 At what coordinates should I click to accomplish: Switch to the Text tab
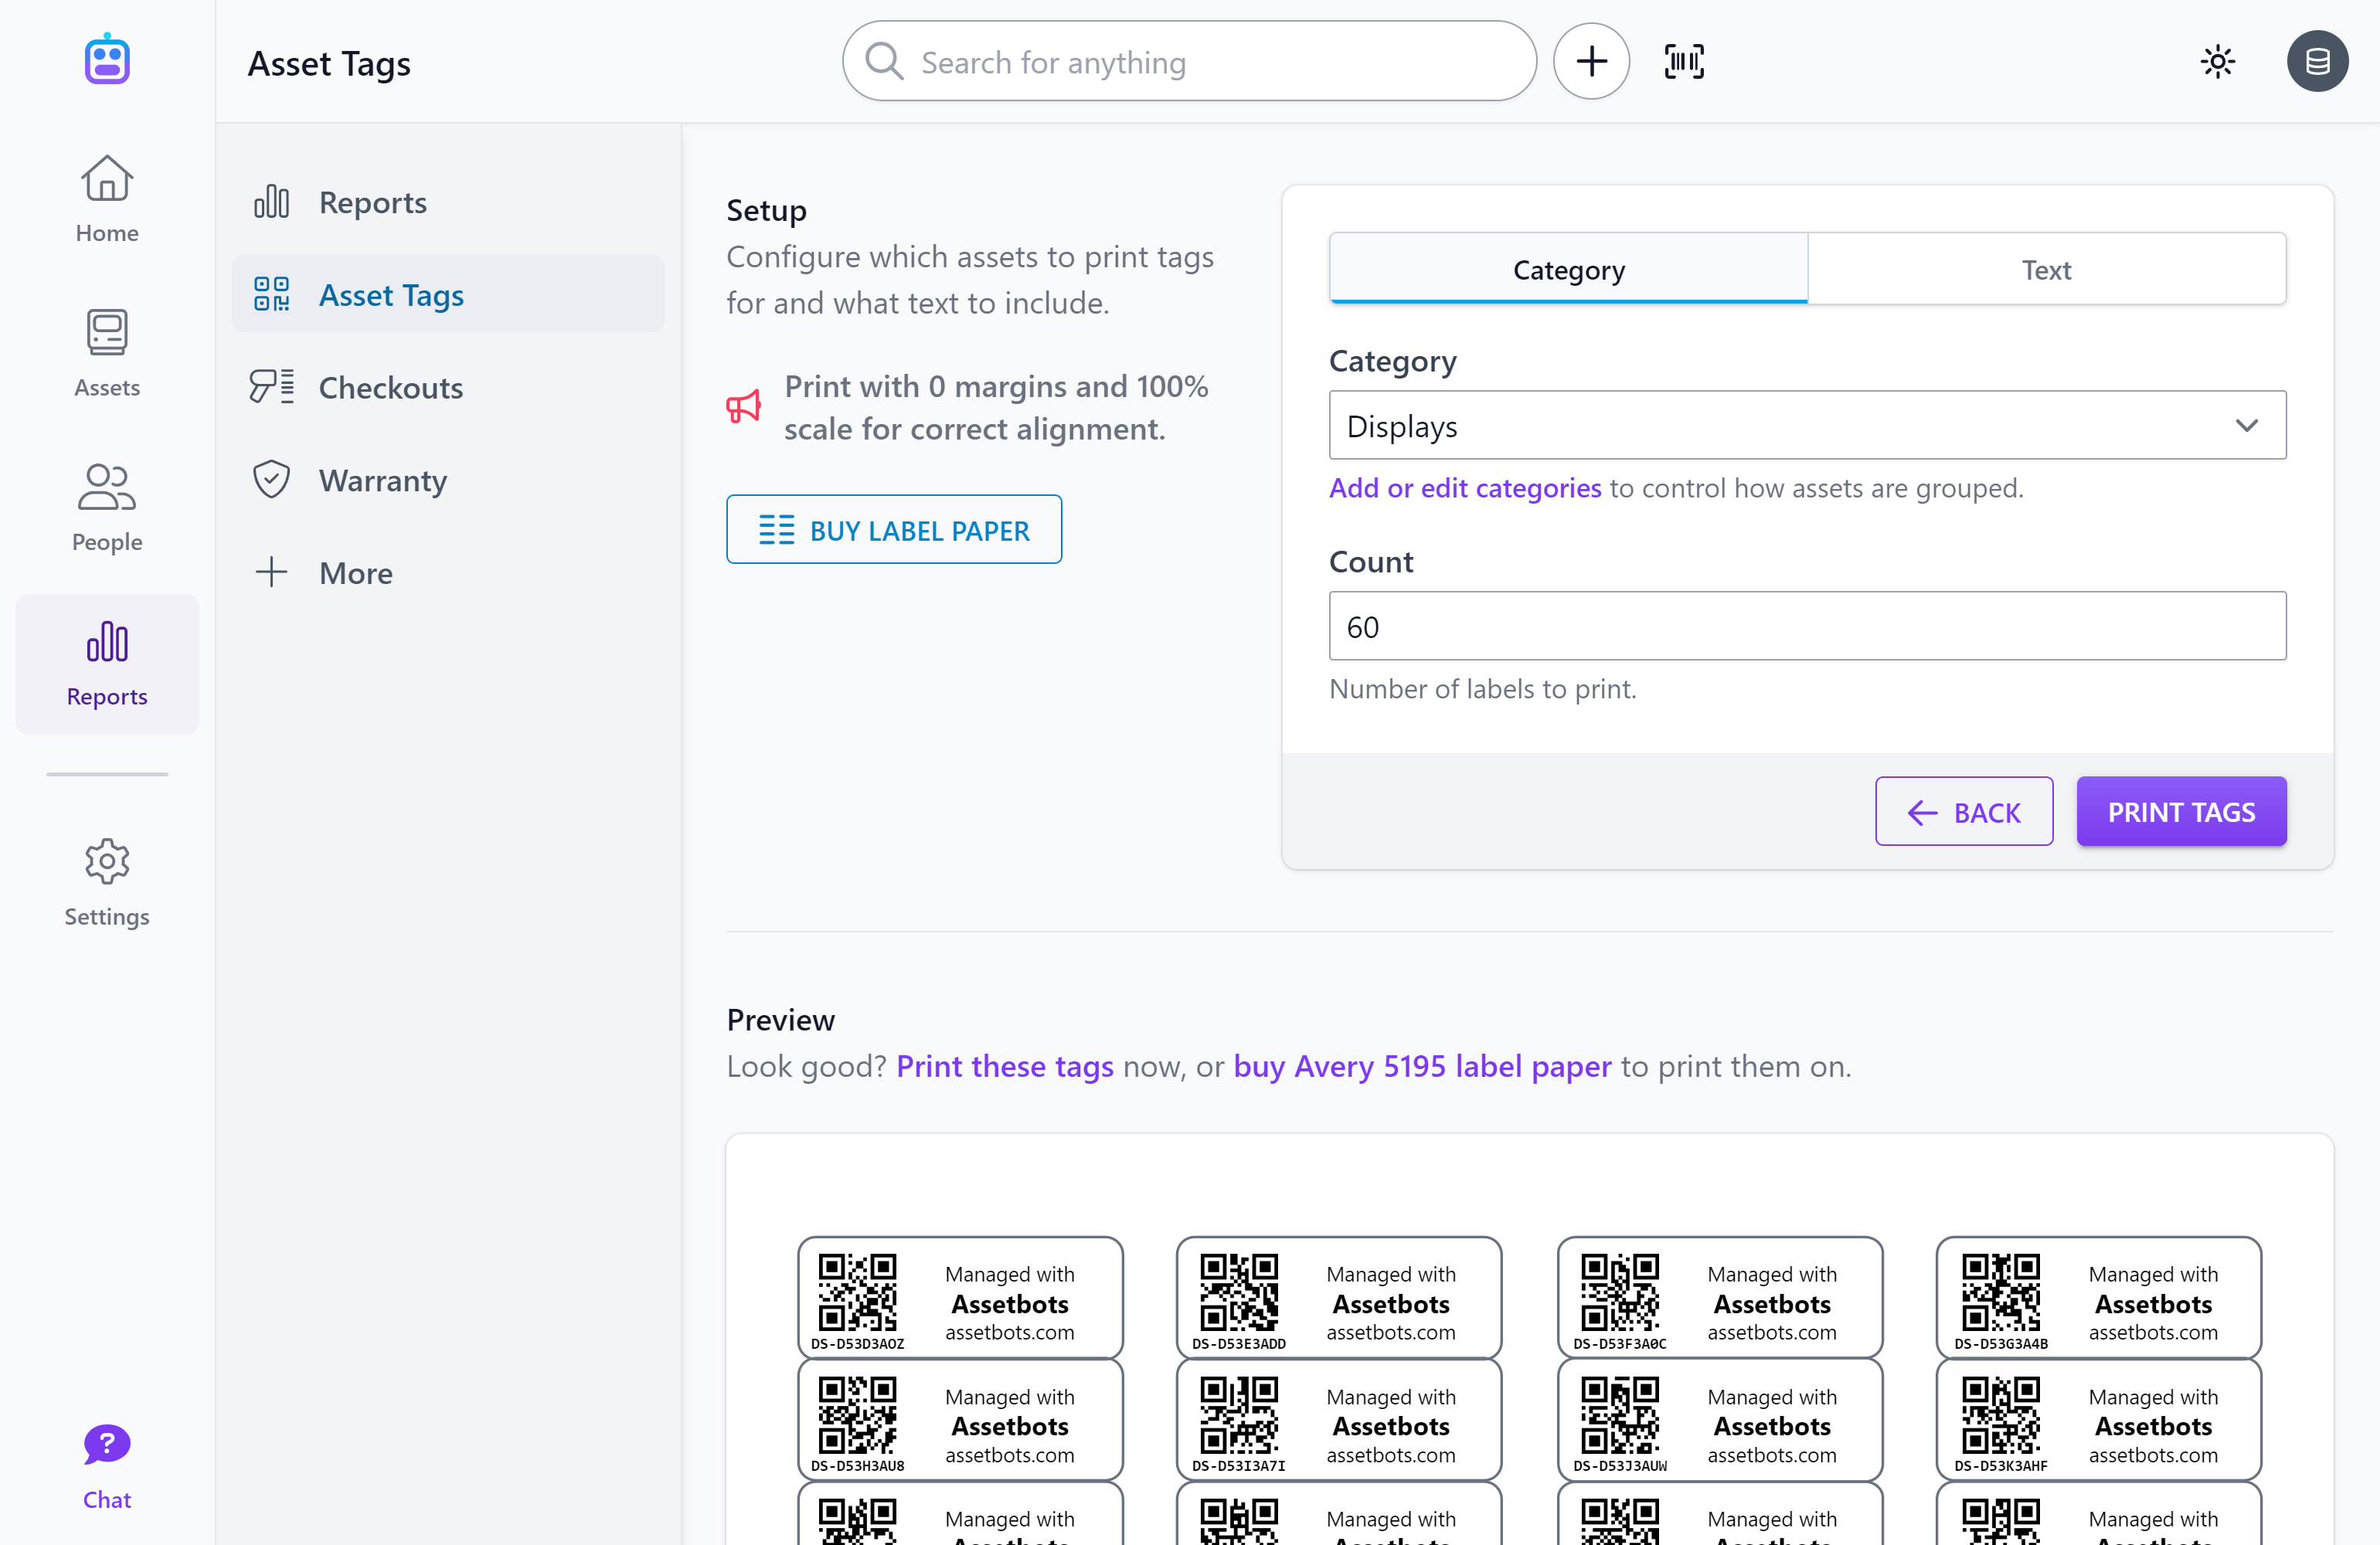(2046, 269)
